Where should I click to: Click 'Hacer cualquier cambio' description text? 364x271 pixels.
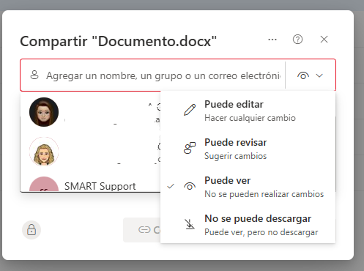[250, 118]
